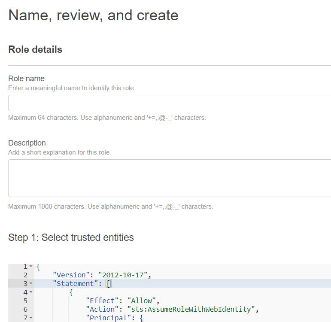Click the Step 1: Select trusted entities heading
Image resolution: width=331 pixels, height=322 pixels.
tap(71, 237)
